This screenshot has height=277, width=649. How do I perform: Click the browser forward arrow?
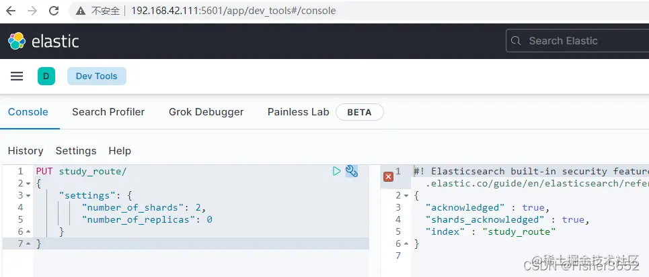[32, 11]
